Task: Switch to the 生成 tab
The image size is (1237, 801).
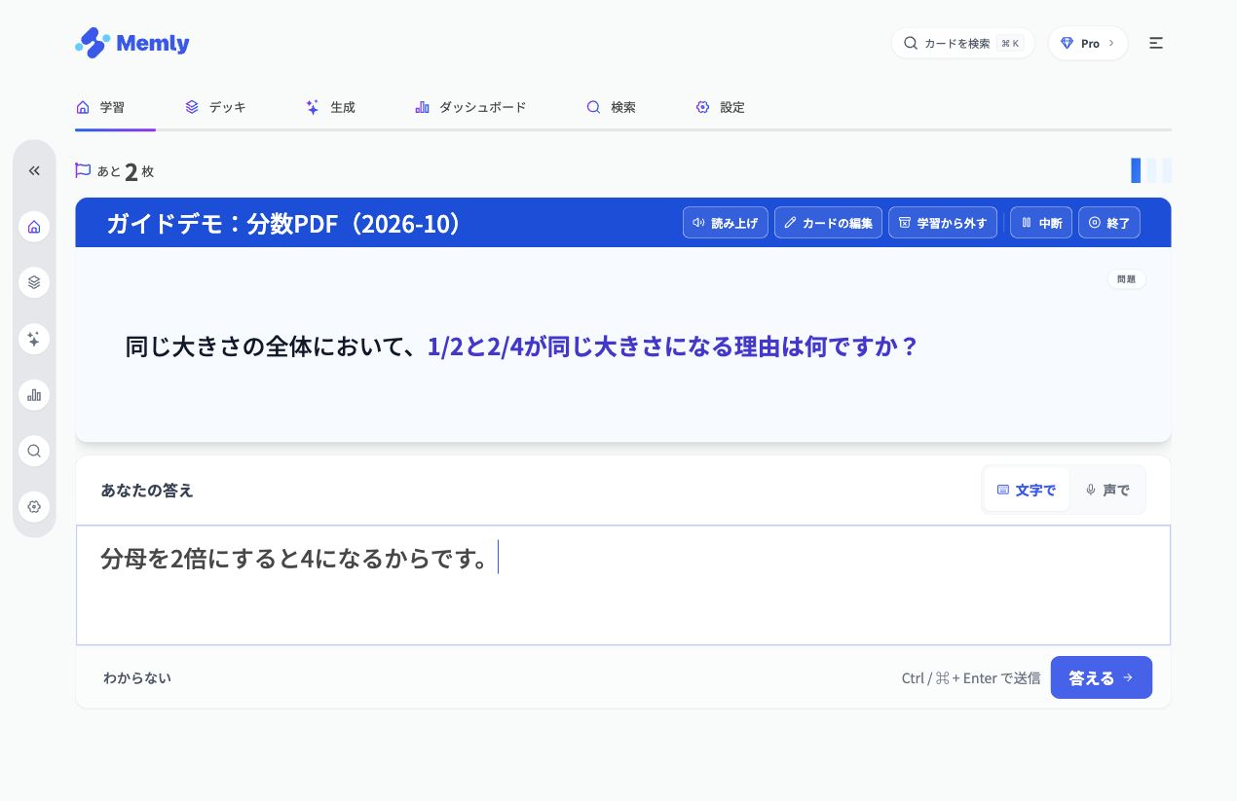Action: pyautogui.click(x=330, y=107)
